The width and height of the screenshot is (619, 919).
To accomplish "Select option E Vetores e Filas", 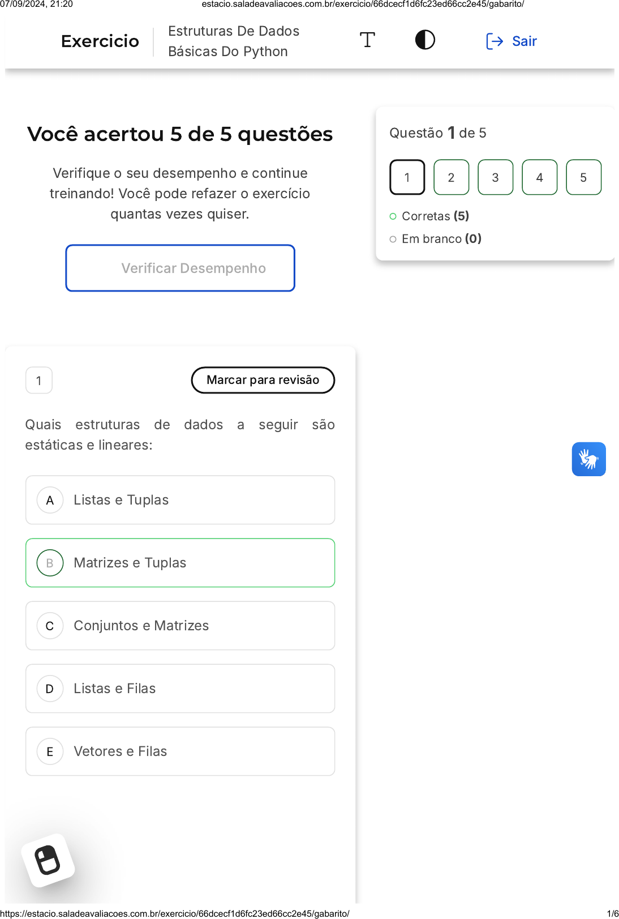I will (180, 751).
